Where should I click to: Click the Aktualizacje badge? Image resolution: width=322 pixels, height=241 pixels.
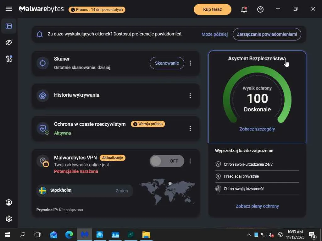coord(113,158)
